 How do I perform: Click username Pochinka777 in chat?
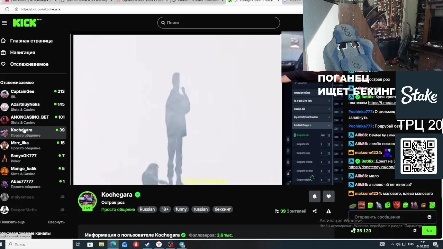[x=360, y=112]
